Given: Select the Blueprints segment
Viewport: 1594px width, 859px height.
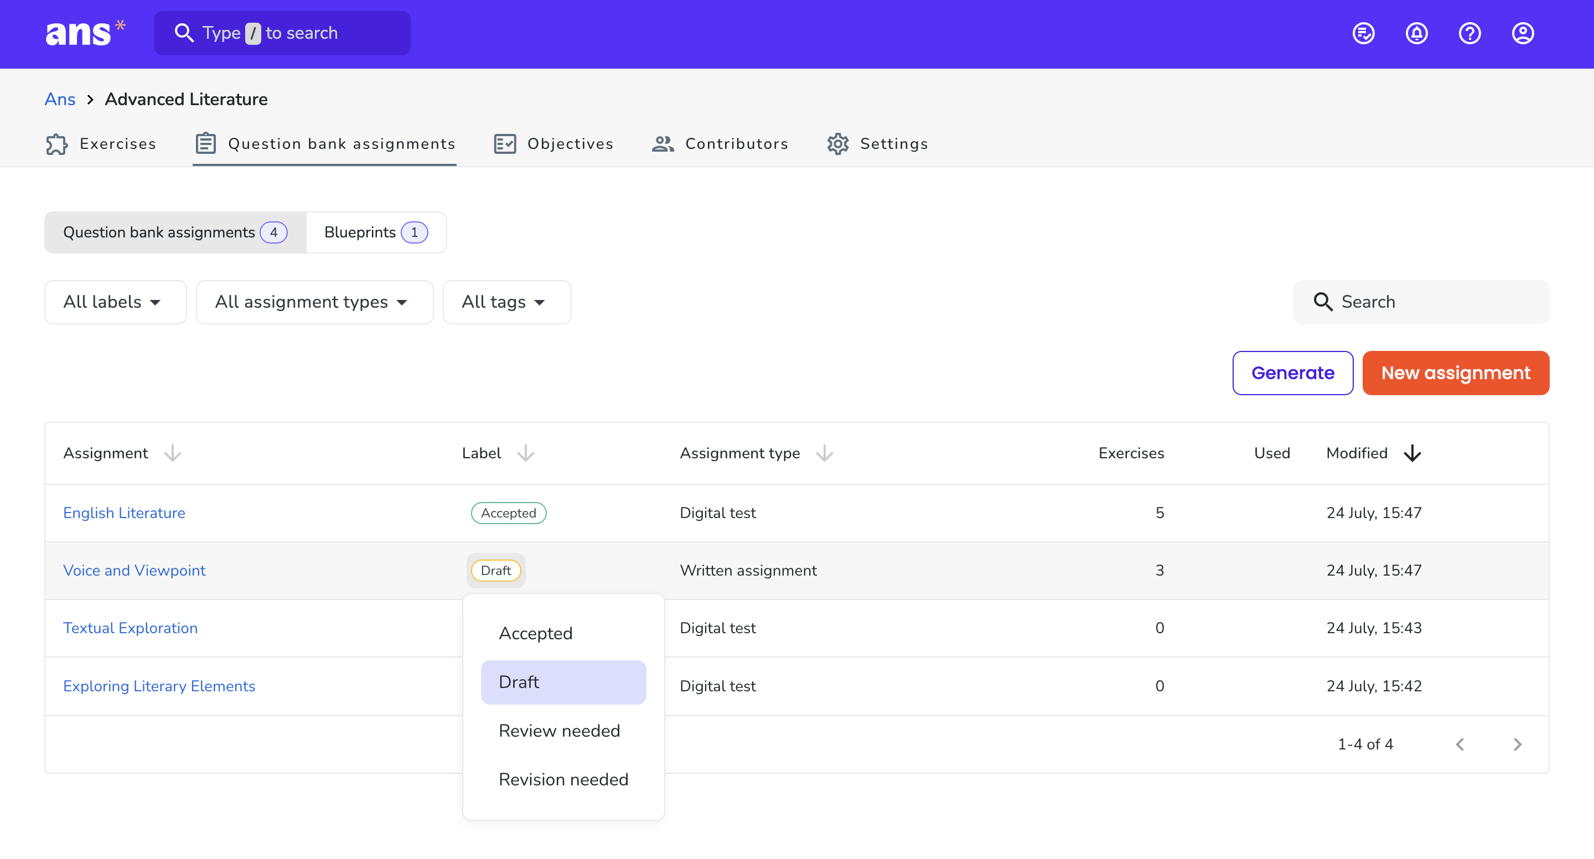Looking at the screenshot, I should tap(376, 232).
